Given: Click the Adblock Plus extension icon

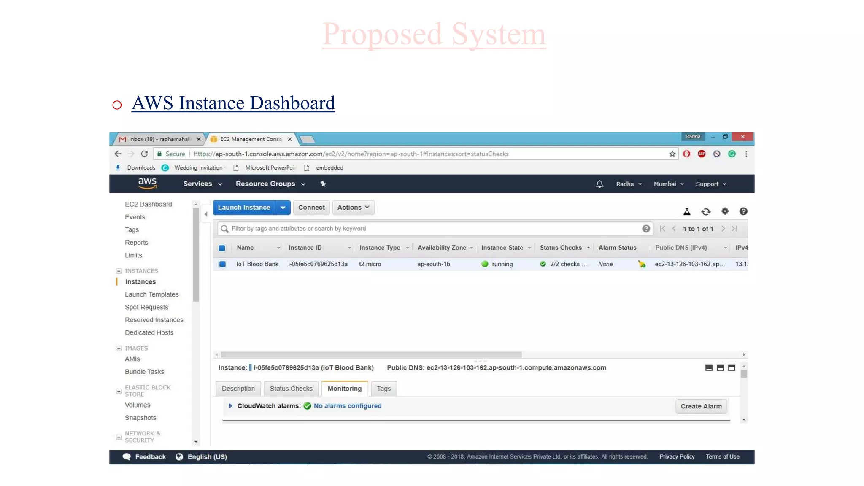Looking at the screenshot, I should [702, 154].
